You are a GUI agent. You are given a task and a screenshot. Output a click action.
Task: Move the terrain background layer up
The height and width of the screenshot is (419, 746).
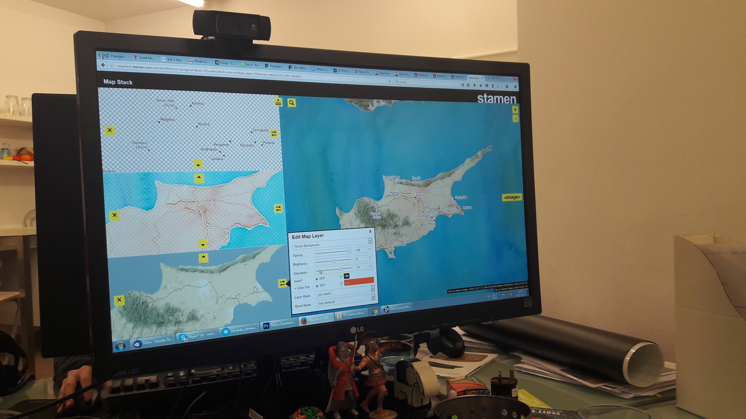203,257
